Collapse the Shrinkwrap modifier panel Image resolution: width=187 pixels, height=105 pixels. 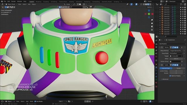coord(160,47)
